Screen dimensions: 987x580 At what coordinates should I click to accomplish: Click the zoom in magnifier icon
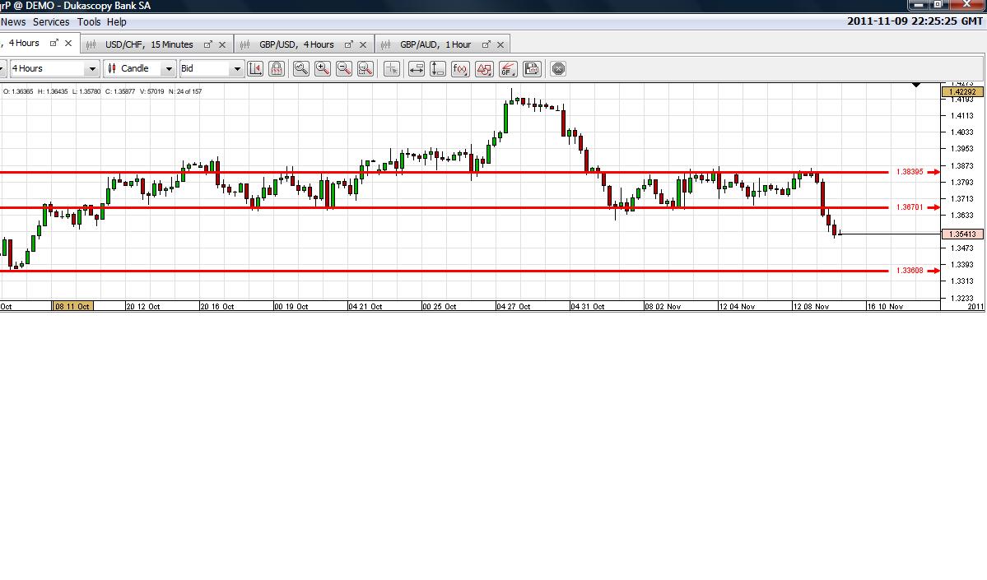(x=323, y=68)
